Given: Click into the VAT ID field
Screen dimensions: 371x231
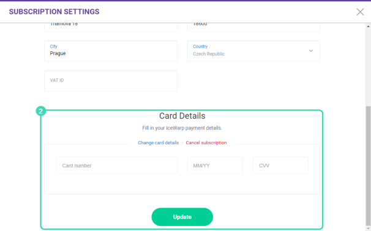Looking at the screenshot, I should [111, 81].
